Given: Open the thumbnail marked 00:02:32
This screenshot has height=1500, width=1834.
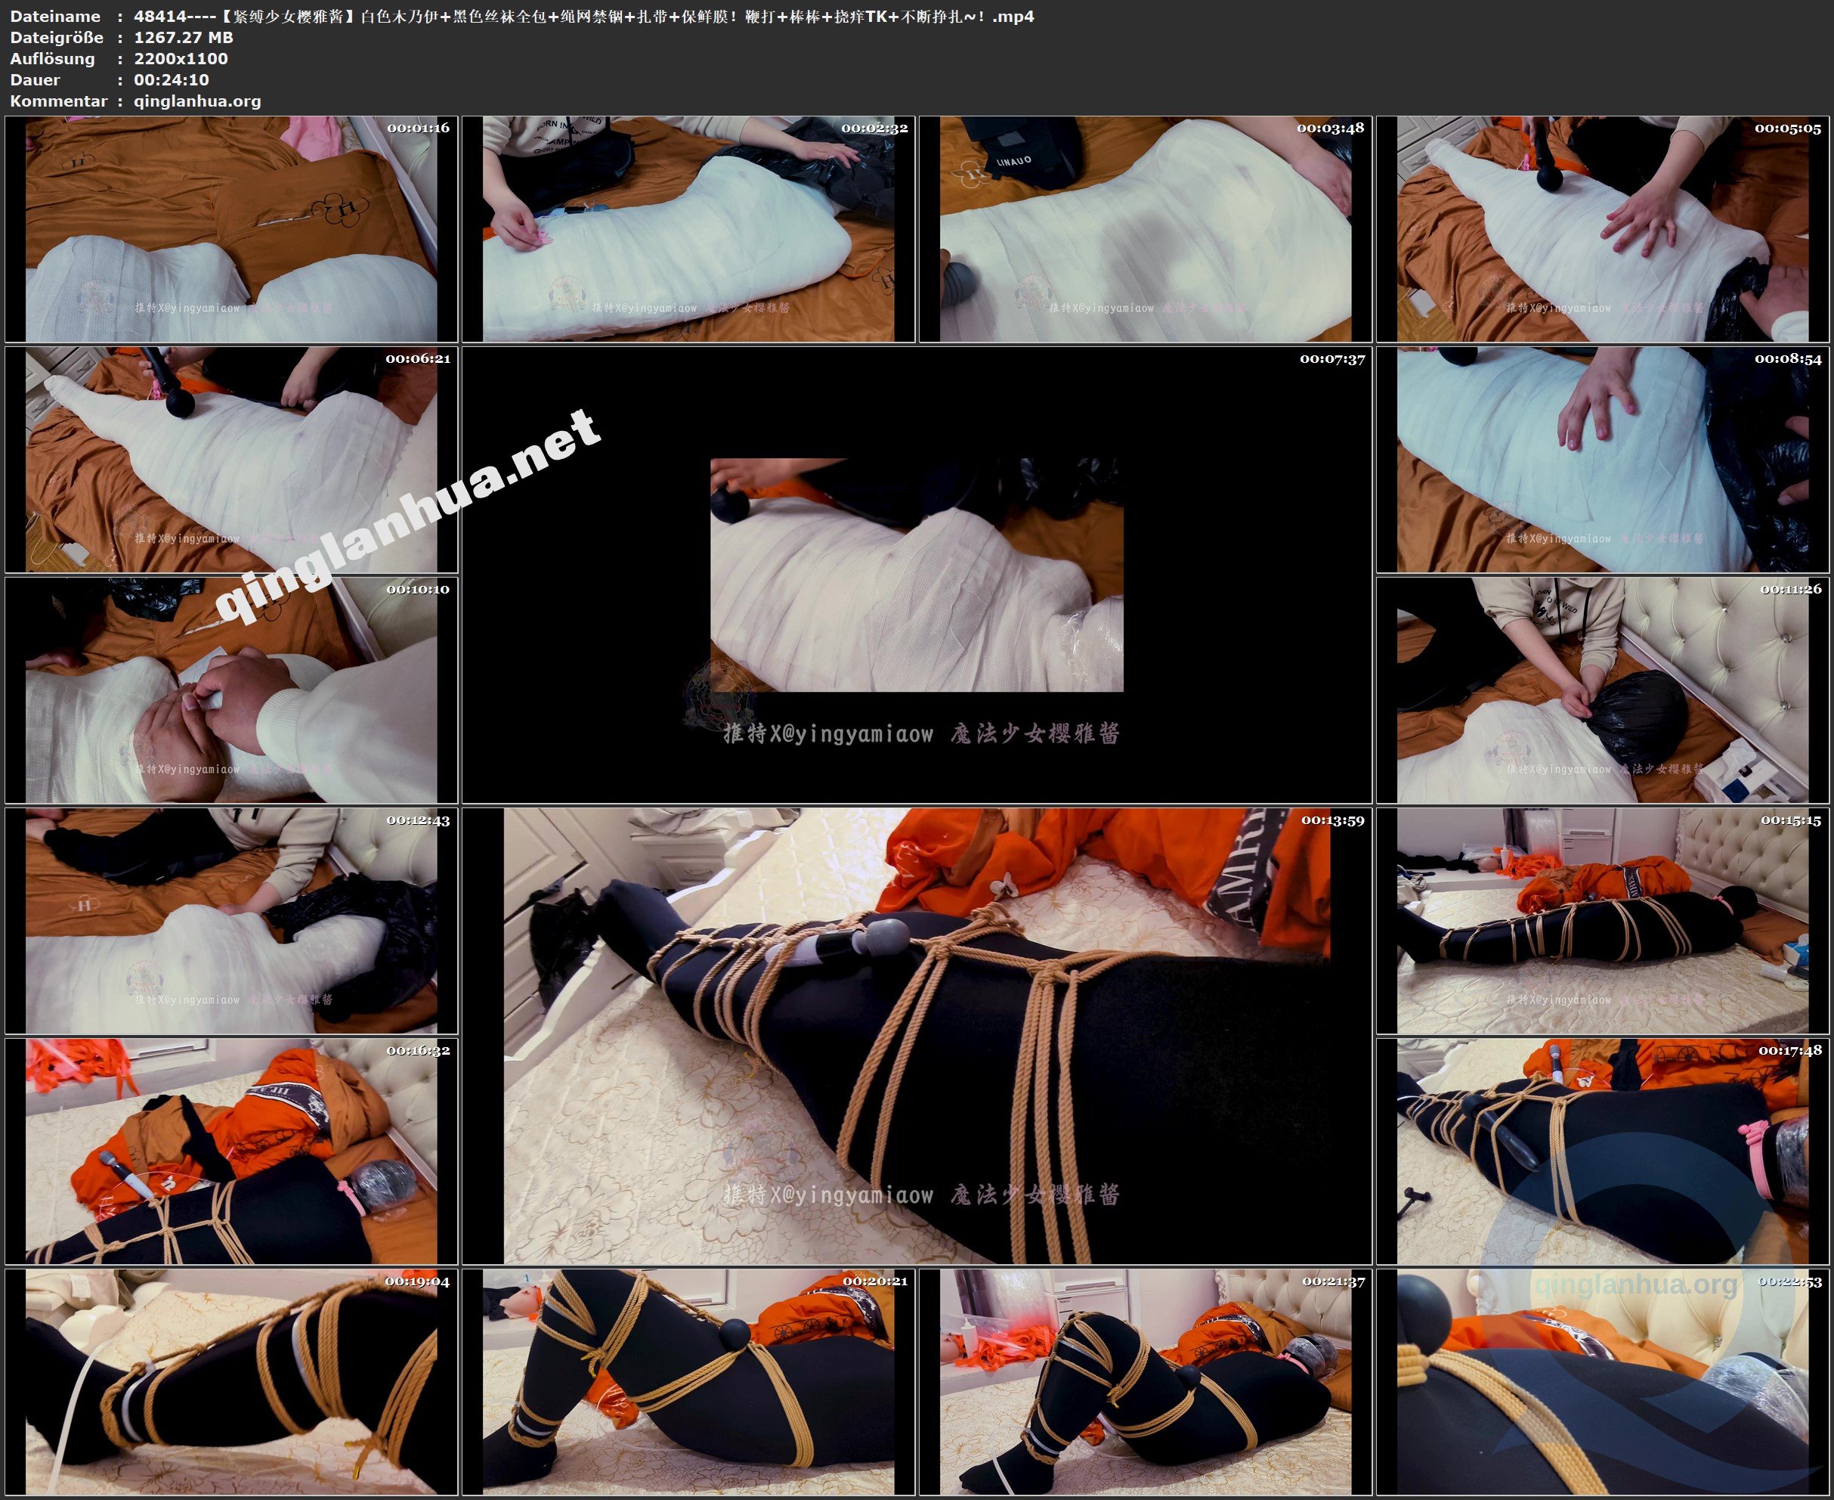Looking at the screenshot, I should pyautogui.click(x=688, y=229).
